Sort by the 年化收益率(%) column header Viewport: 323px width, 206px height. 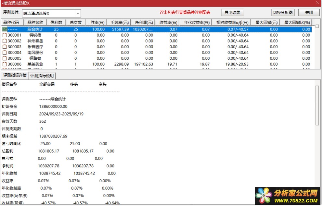pyautogui.click(x=196, y=22)
